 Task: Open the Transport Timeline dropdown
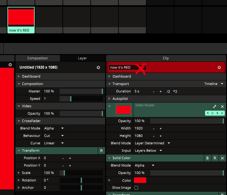(x=214, y=84)
